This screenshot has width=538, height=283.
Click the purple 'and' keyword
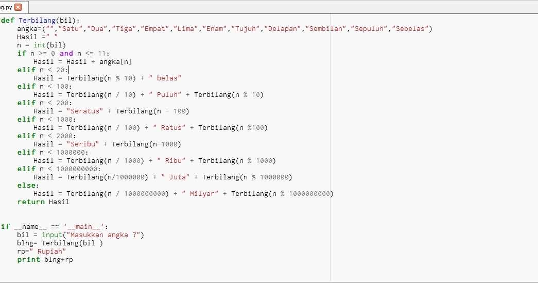66,53
